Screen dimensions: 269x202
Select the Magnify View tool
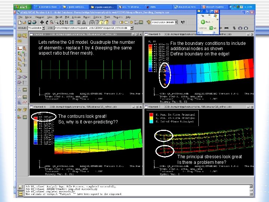[x=52, y=22]
